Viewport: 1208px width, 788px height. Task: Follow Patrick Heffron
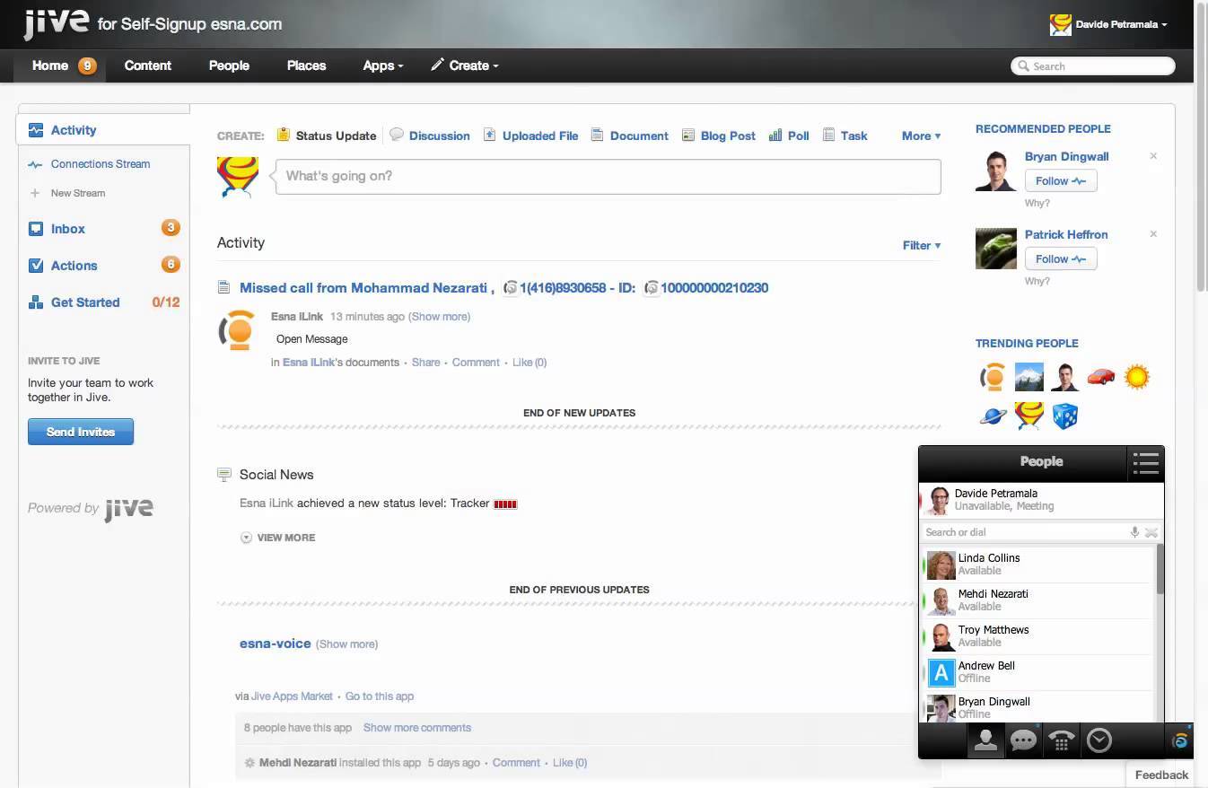(x=1061, y=258)
